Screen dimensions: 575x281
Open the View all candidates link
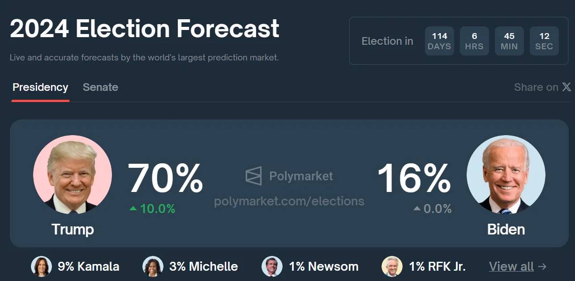[x=517, y=267]
